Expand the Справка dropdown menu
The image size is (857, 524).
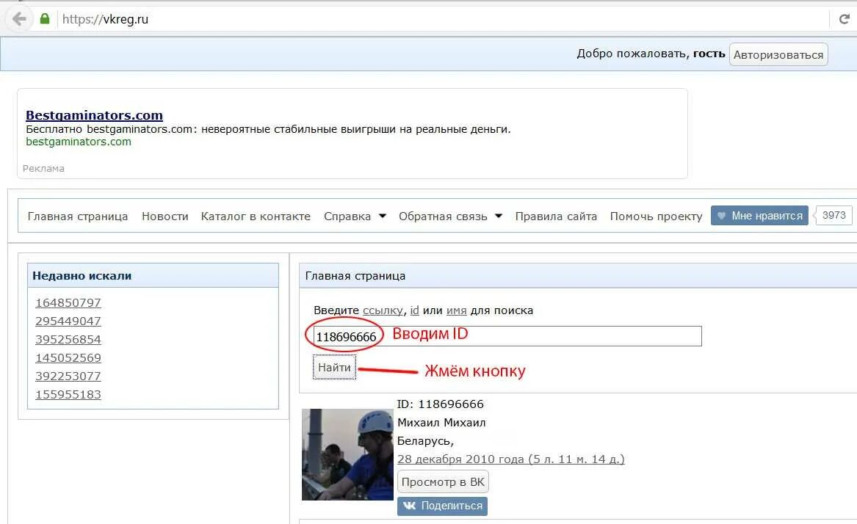point(355,216)
